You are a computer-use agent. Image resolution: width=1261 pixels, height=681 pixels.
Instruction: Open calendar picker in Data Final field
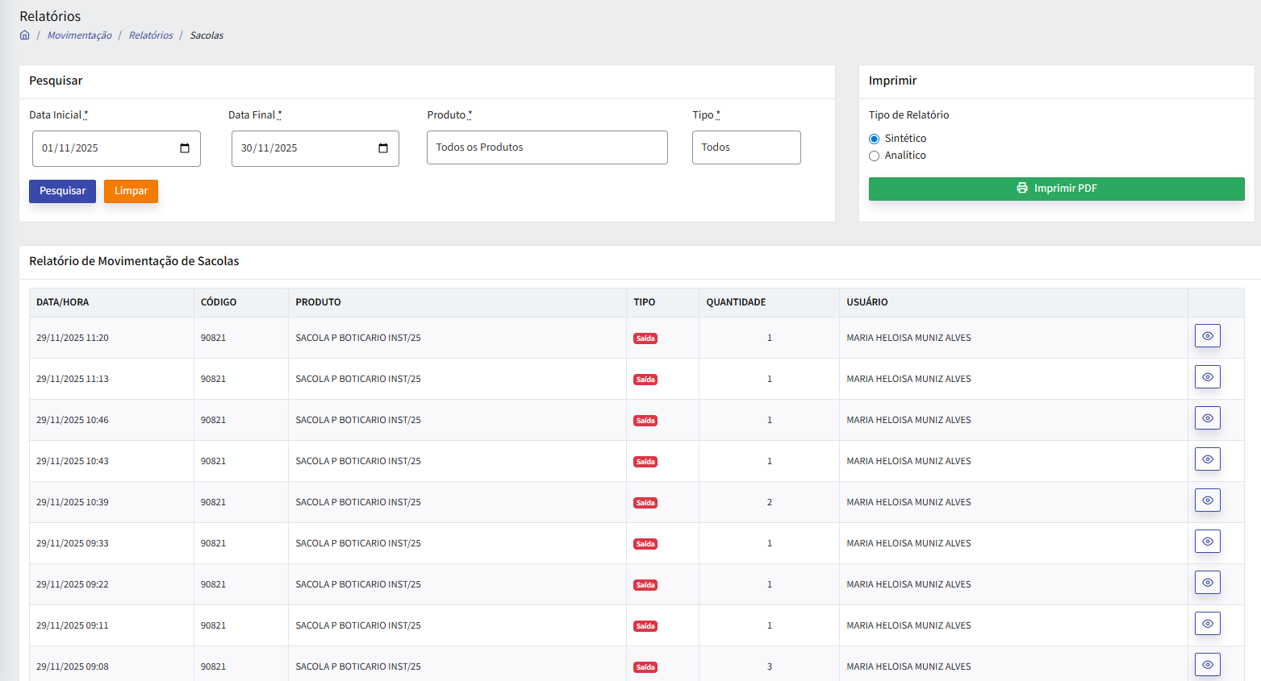[383, 148]
